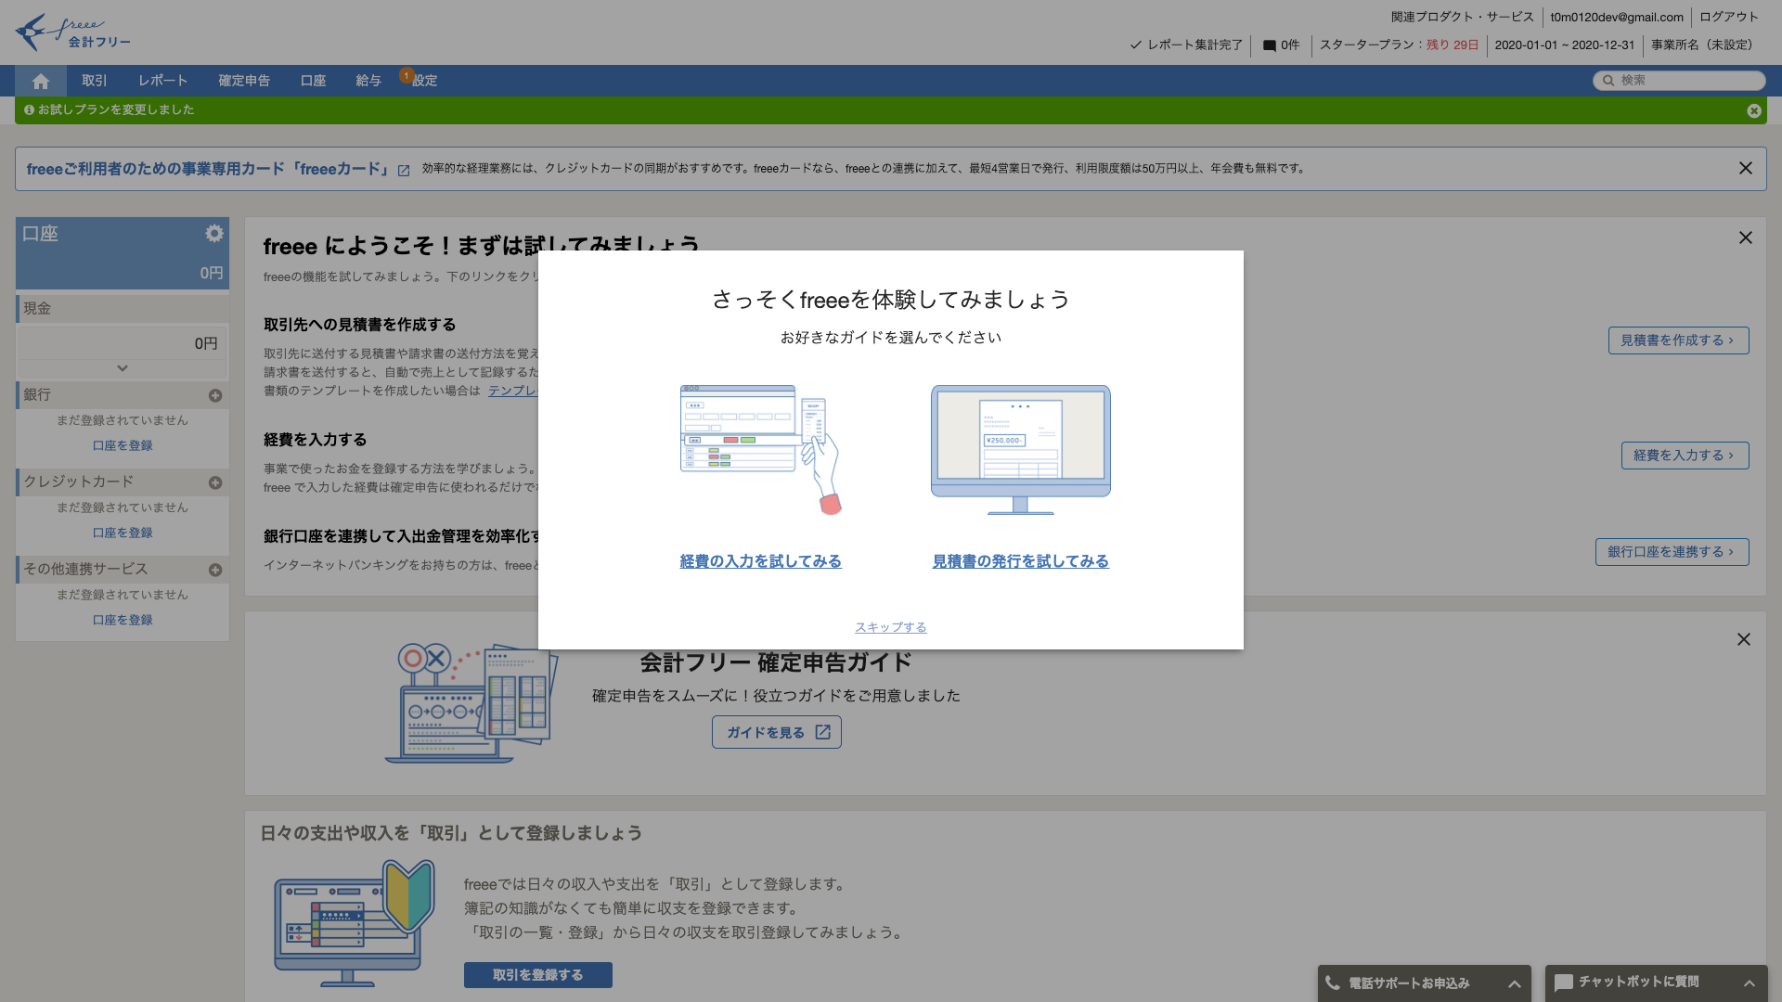Image resolution: width=1782 pixels, height=1002 pixels.
Task: Open 関連プロダクト・サービス link
Action: (x=1462, y=17)
